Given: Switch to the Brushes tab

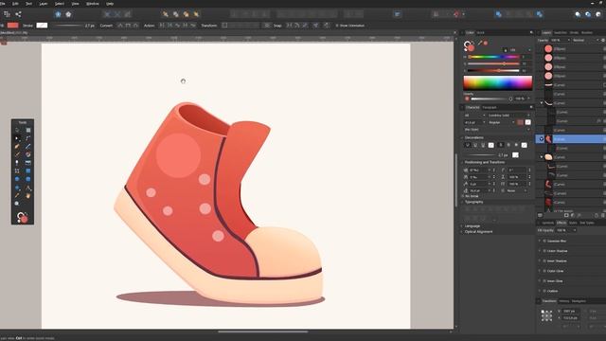Looking at the screenshot, I should pos(587,32).
